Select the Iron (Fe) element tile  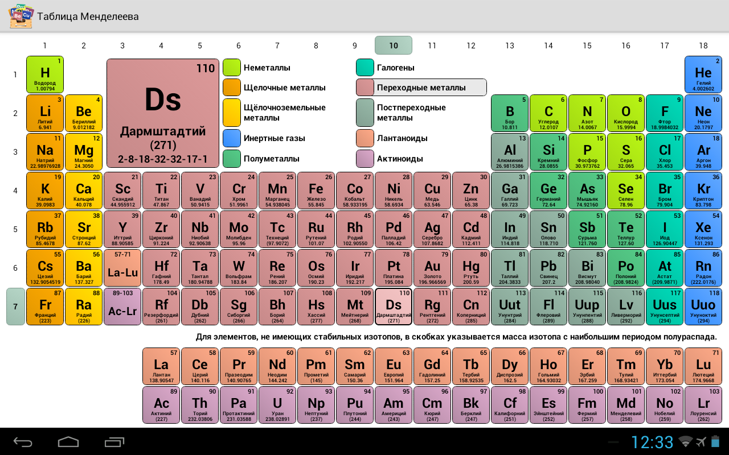click(x=316, y=191)
